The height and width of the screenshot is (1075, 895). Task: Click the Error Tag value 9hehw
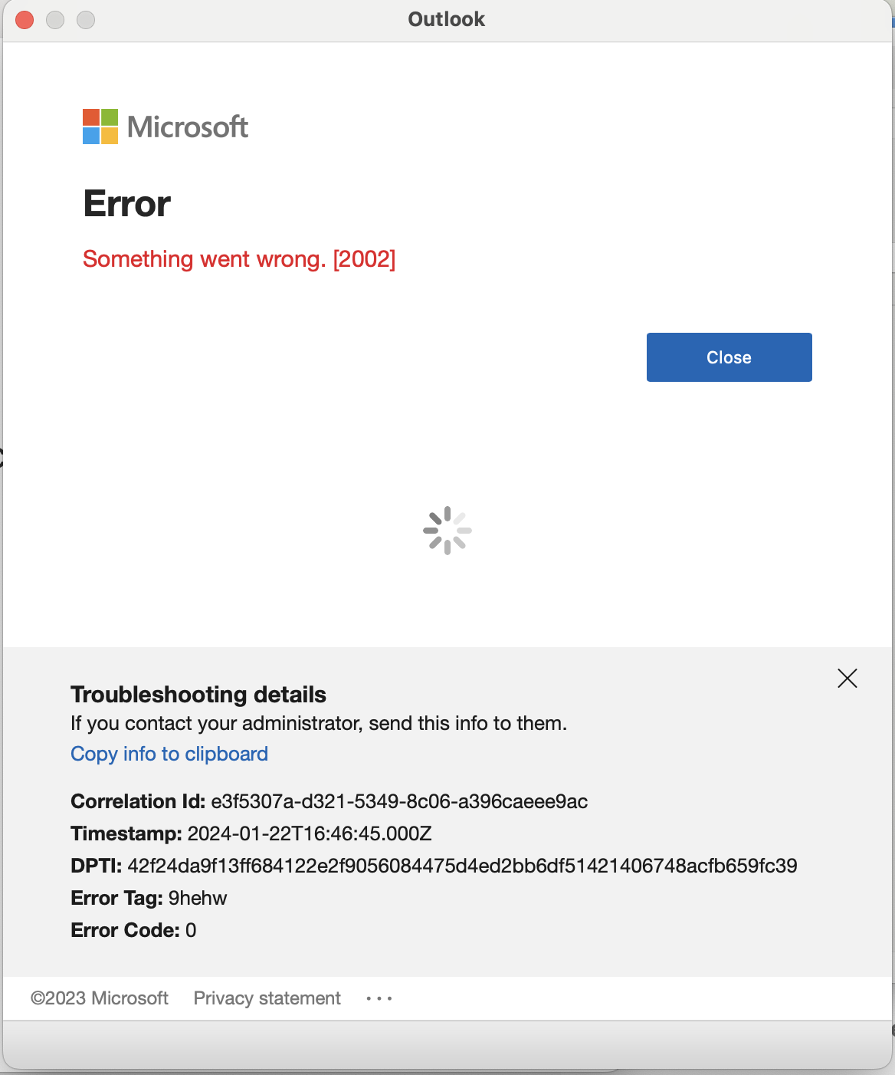click(x=198, y=898)
